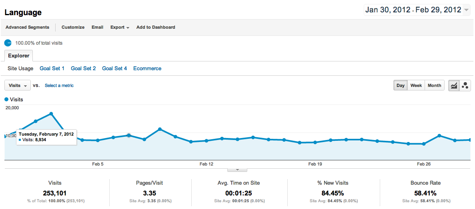Open Advanced Segments

point(28,28)
